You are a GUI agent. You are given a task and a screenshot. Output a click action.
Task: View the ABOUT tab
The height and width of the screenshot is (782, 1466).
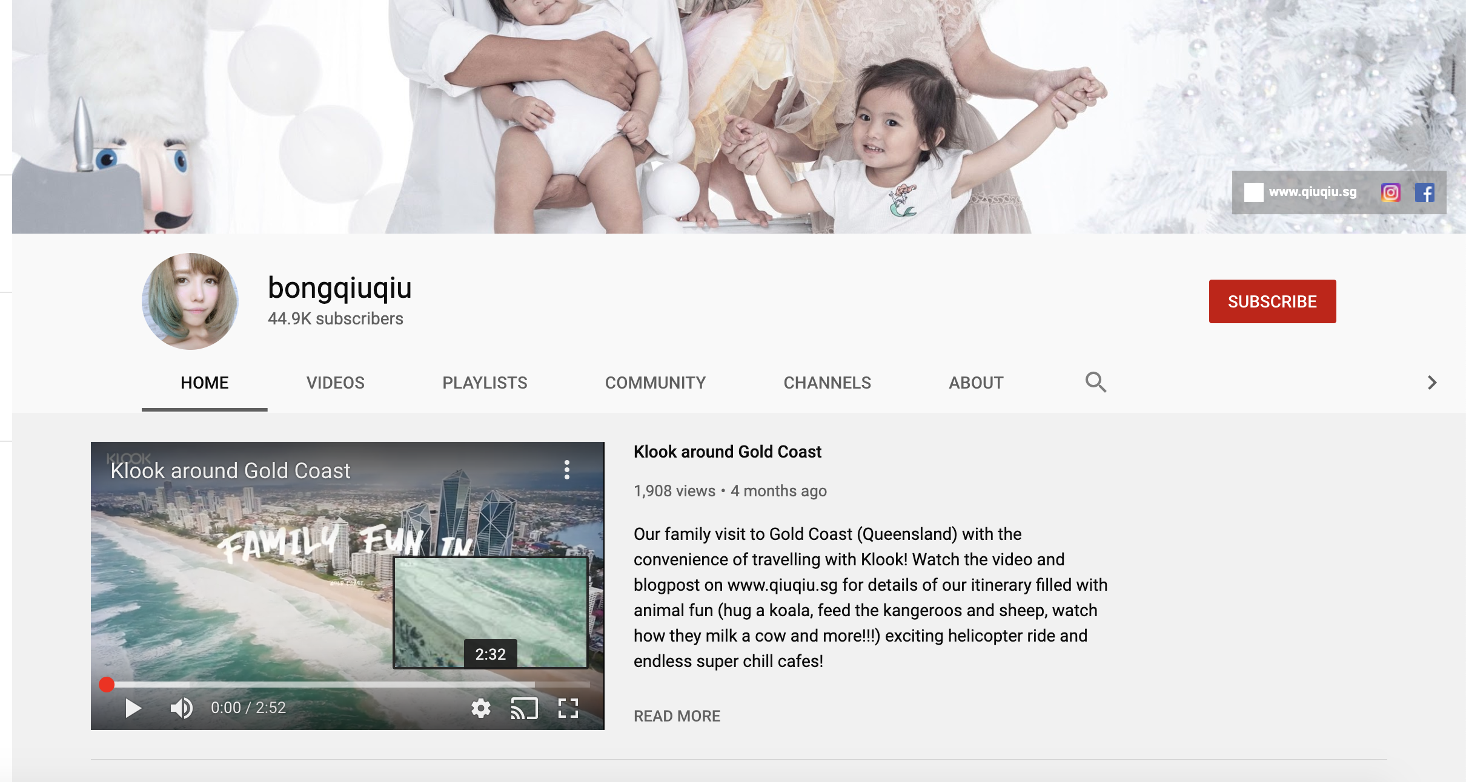click(x=976, y=383)
